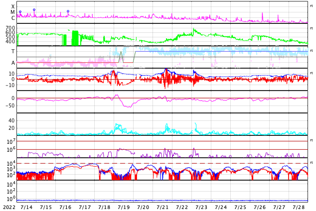This screenshot has height=211, width=316.
Task: Click the '500' axis label
Action: tap(10, 37)
